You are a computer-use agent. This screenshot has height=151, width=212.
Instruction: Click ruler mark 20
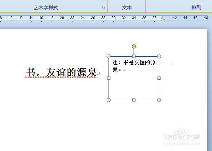click(x=62, y=18)
